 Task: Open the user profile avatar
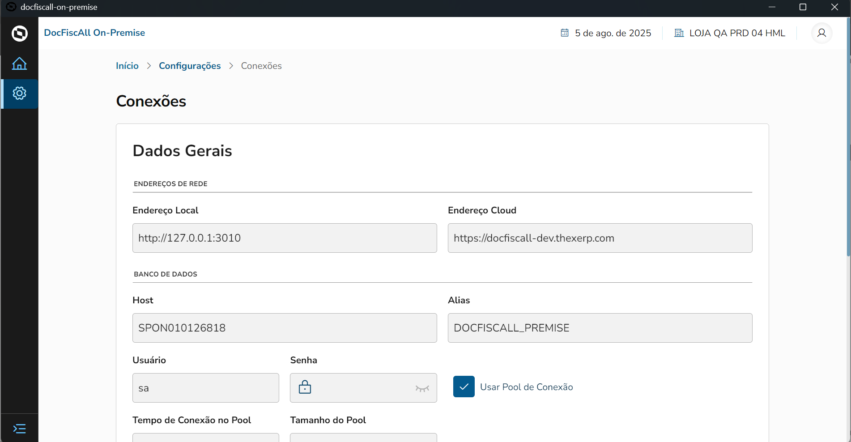821,33
